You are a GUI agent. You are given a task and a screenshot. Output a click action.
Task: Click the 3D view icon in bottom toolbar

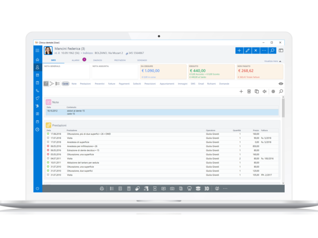206,188
